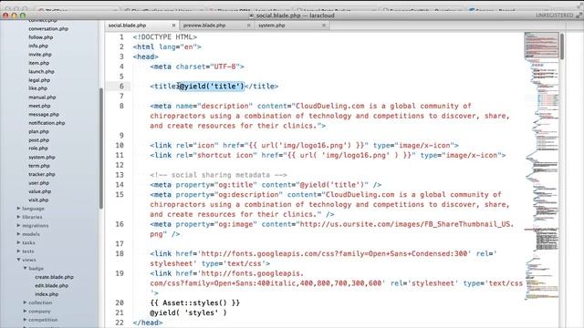Open invite.php in sidebar
This screenshot has width=584, height=328.
tap(40, 55)
